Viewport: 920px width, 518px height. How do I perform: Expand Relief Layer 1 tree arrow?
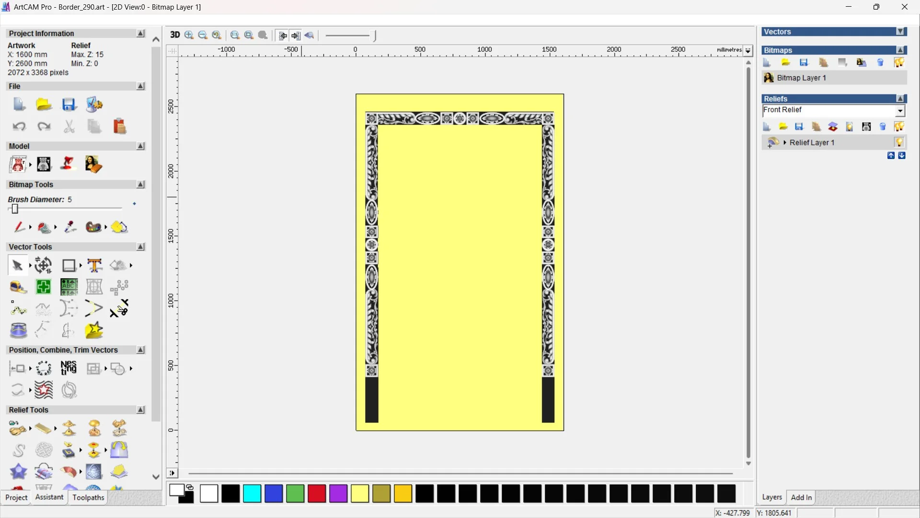(x=785, y=142)
